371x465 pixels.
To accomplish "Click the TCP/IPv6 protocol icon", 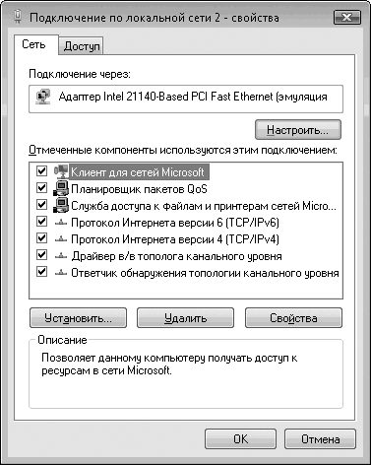I will 61,223.
